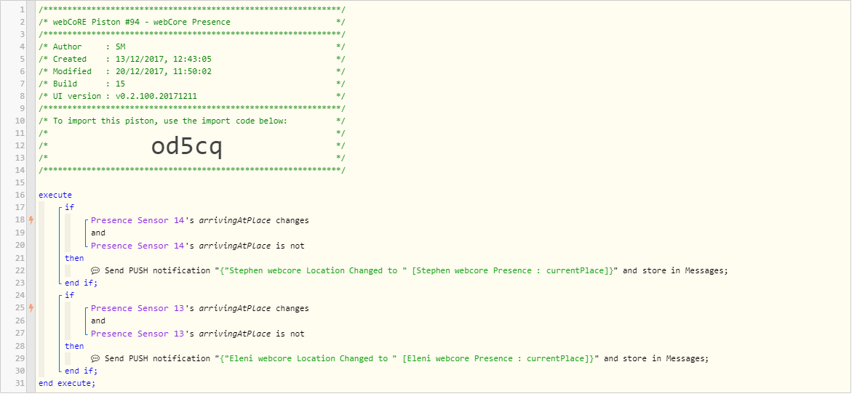The image size is (857, 399).
Task: Click the speech bubble icon on line 29
Action: coord(95,358)
